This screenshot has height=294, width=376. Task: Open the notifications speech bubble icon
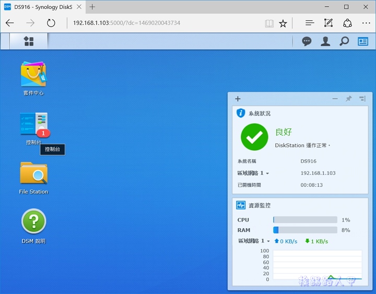pyautogui.click(x=307, y=41)
